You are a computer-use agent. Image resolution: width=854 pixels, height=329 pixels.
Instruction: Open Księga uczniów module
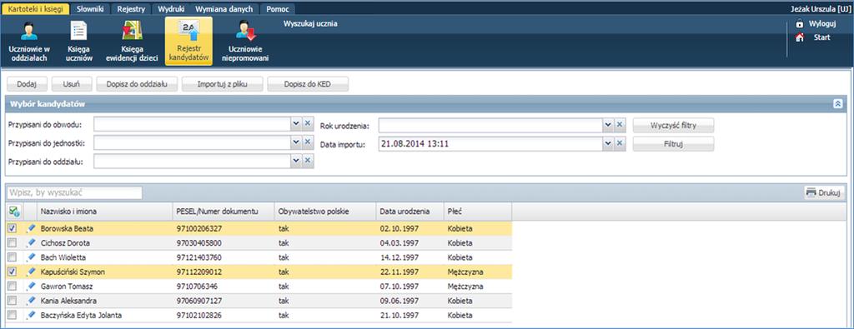(x=79, y=42)
